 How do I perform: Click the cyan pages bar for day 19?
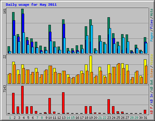tap(92, 39)
